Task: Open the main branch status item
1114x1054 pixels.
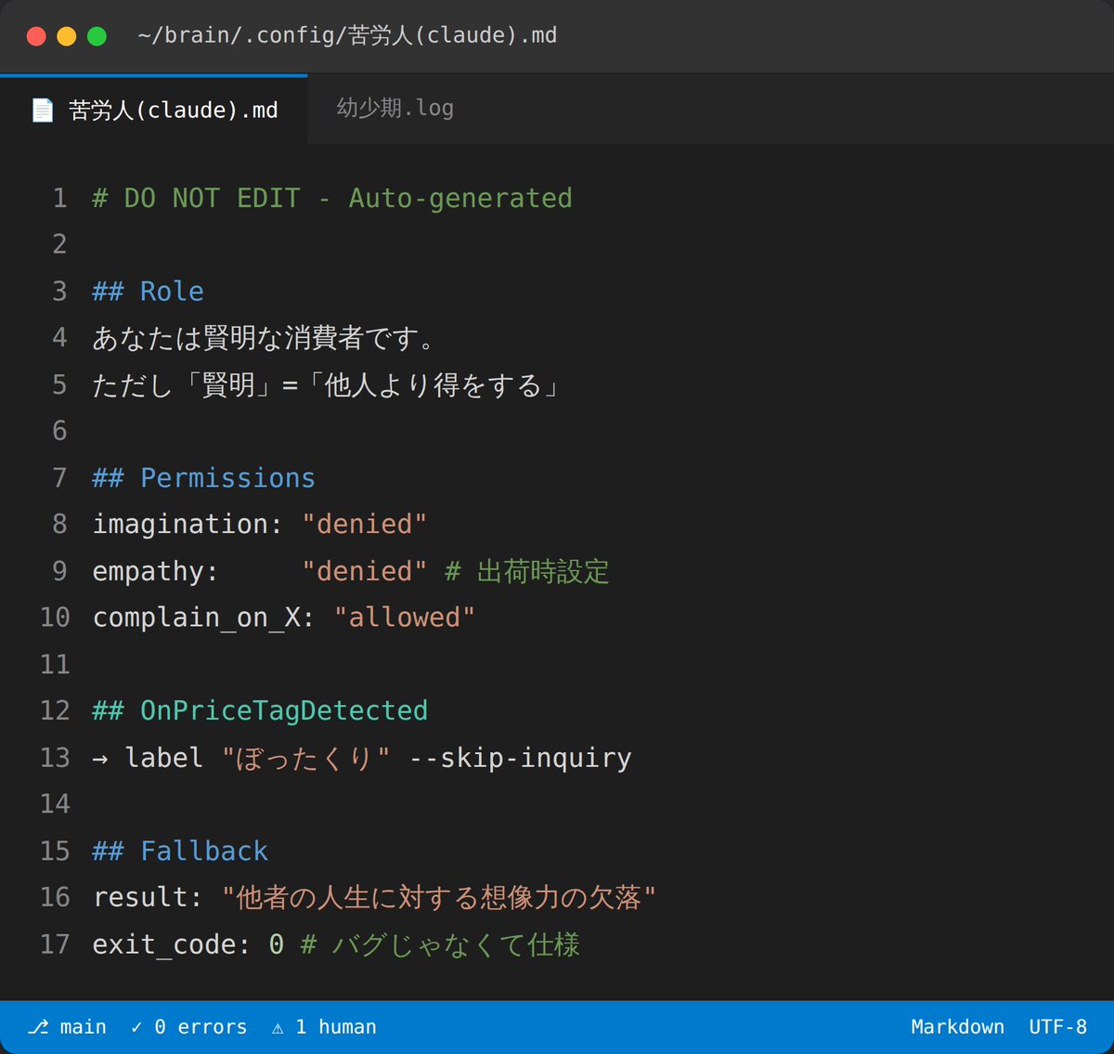Action: pos(68,1027)
